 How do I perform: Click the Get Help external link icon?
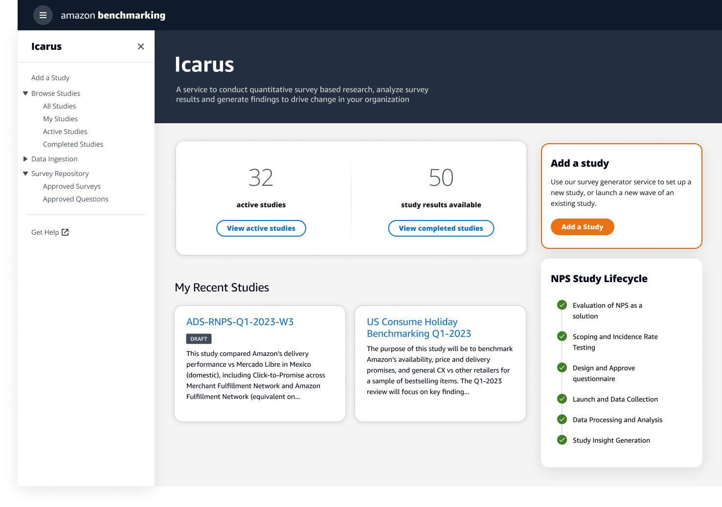(x=65, y=232)
